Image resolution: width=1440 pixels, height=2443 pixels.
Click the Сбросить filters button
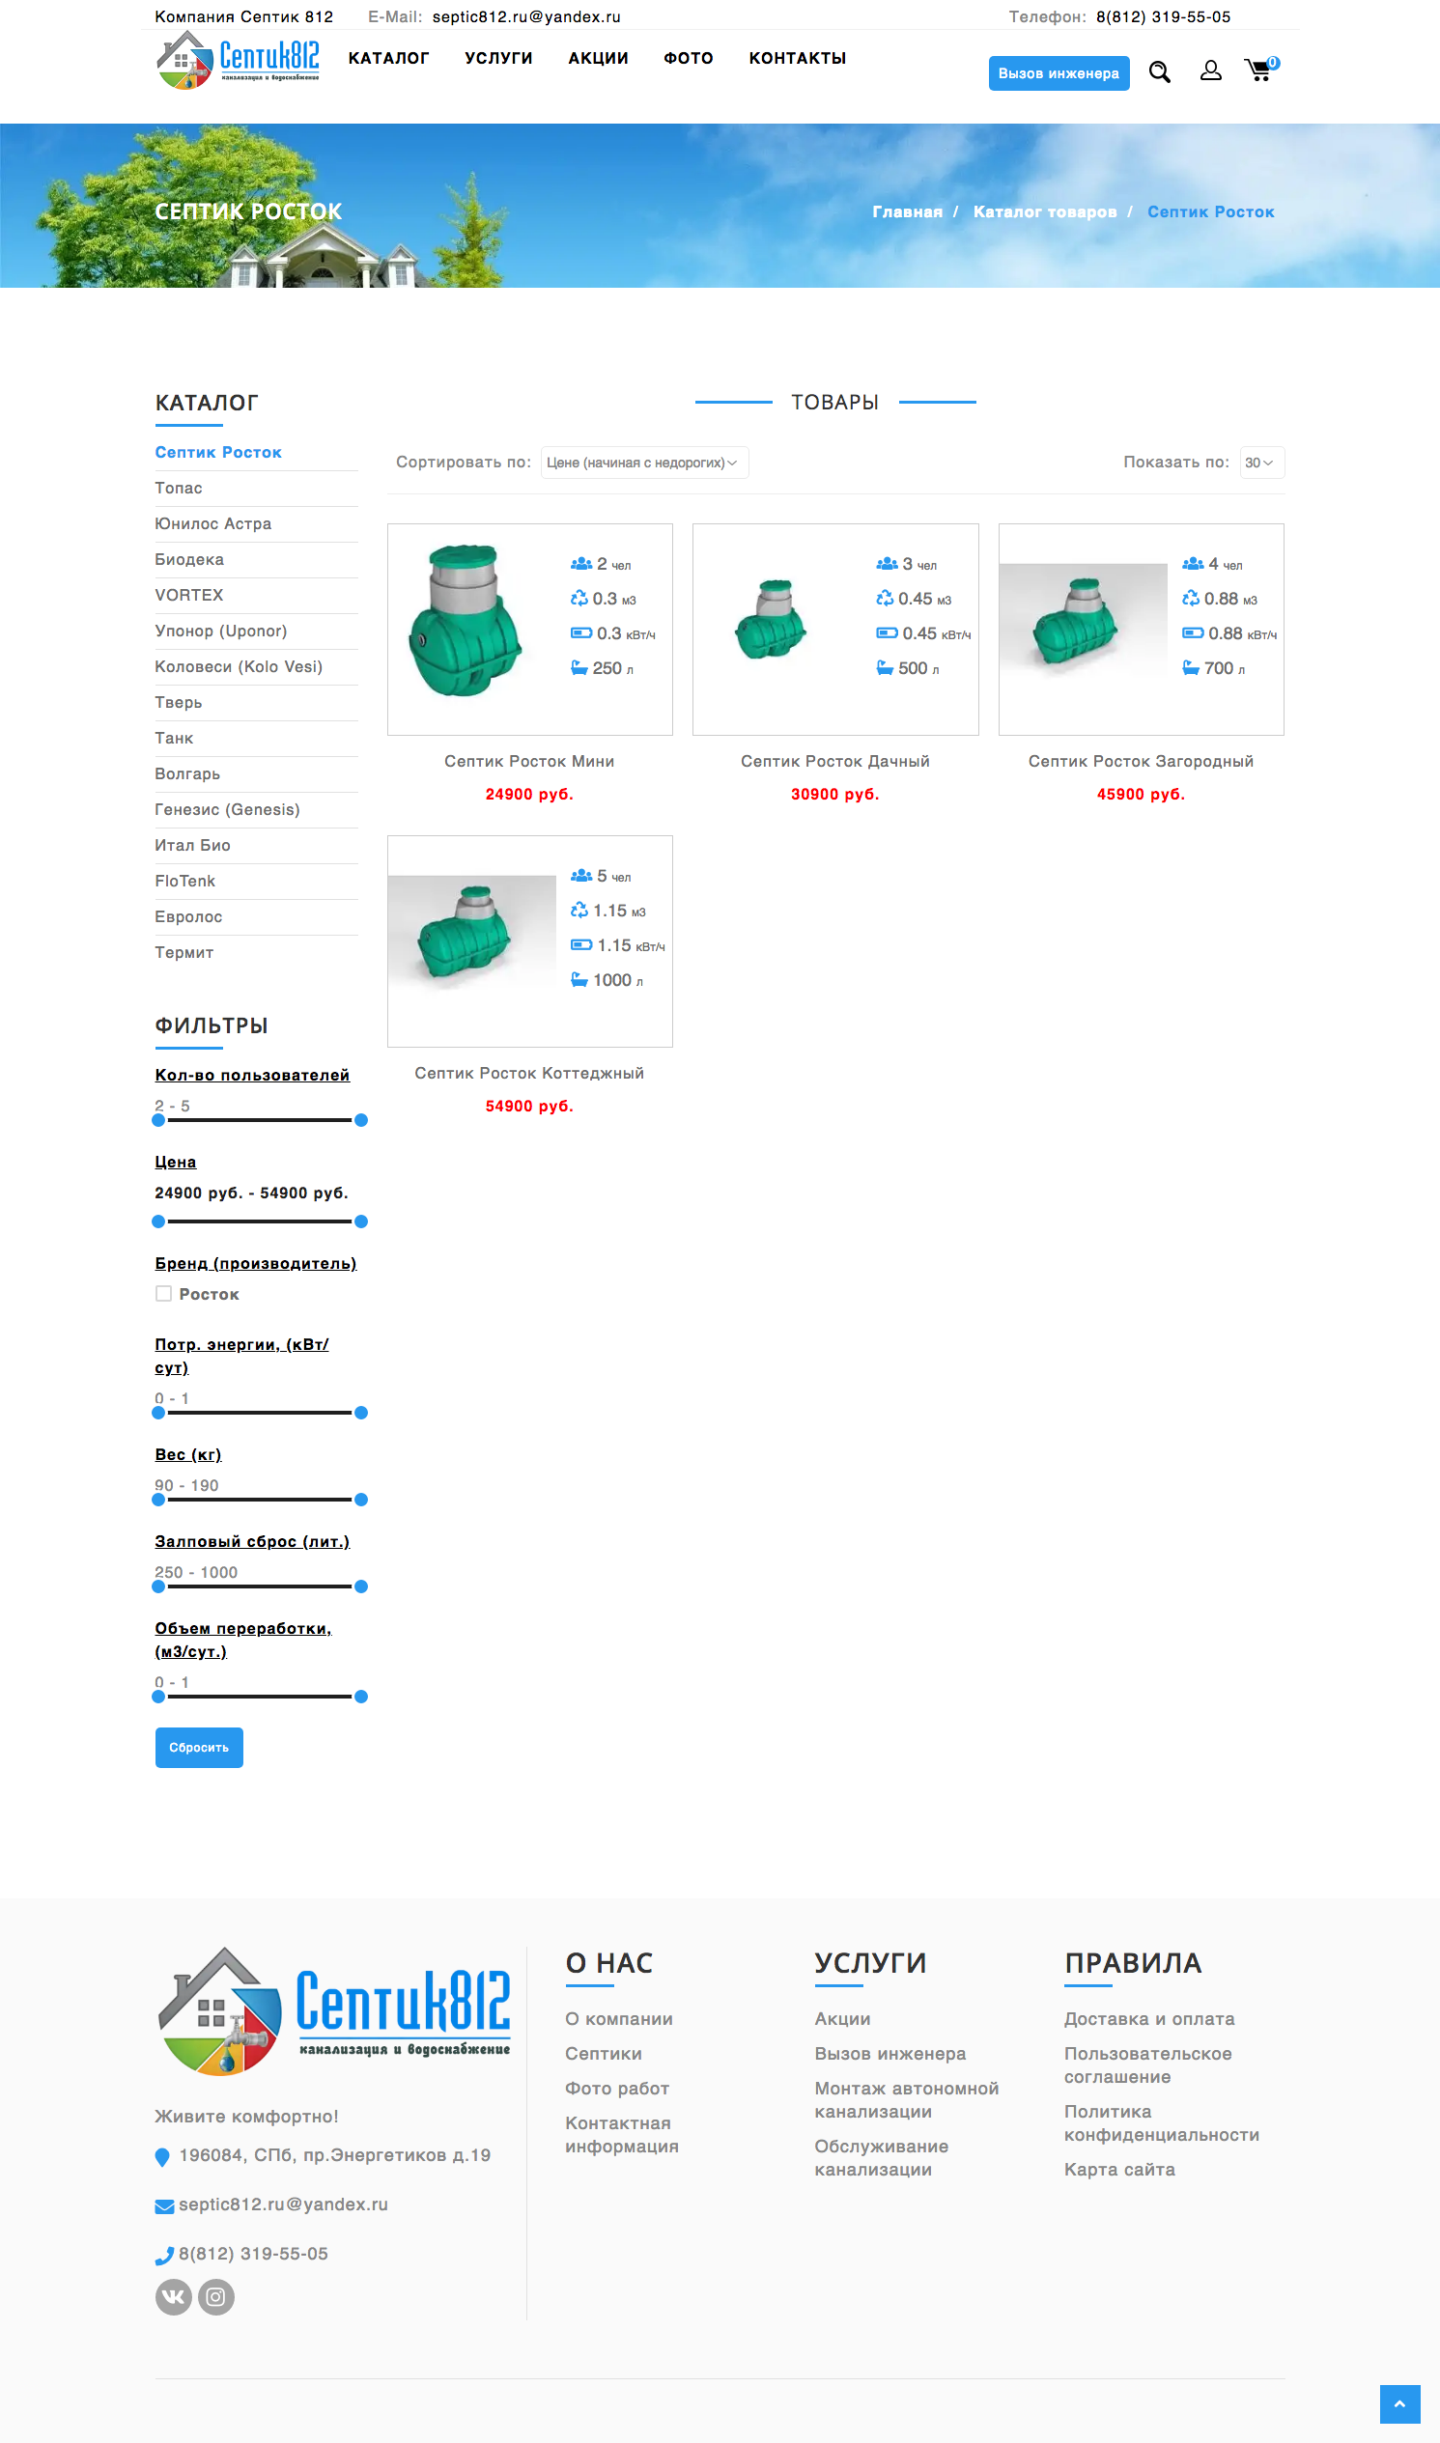[x=199, y=1748]
